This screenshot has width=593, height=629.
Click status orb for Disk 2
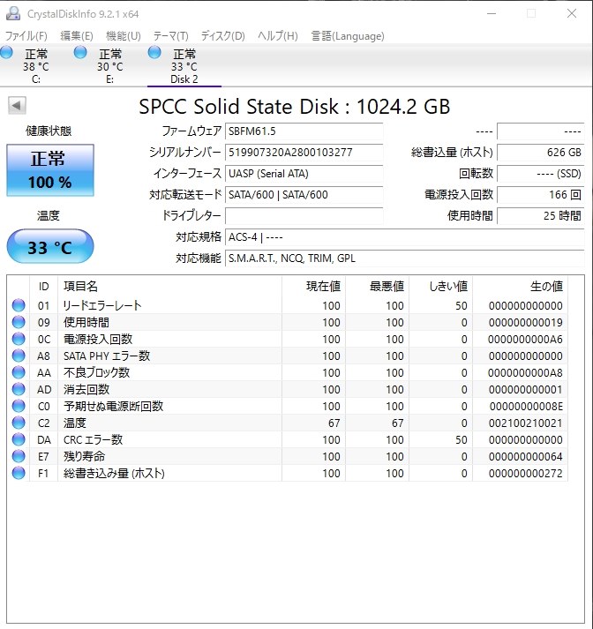(154, 53)
